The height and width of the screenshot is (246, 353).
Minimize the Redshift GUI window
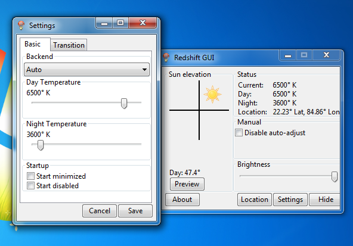[288, 55]
